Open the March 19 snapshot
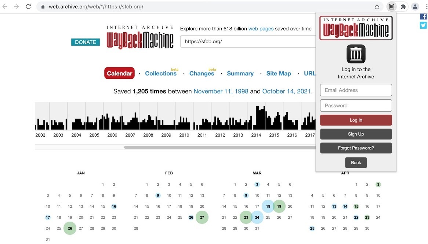The image size is (428, 244). pyautogui.click(x=279, y=206)
